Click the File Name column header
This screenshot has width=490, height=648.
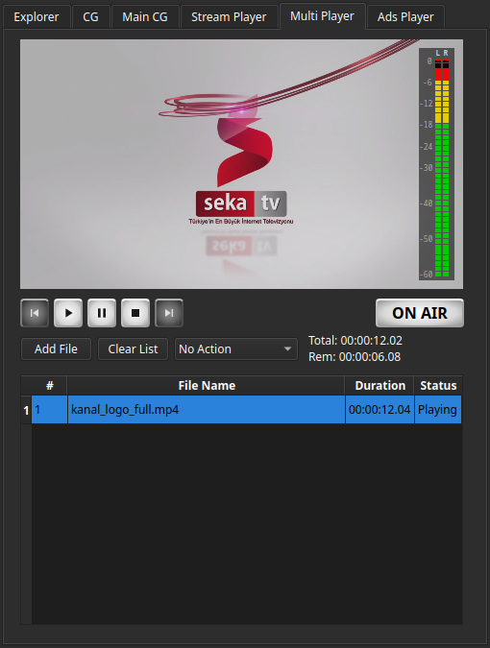207,386
